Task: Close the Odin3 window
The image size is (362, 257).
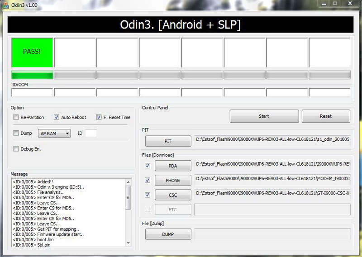Action: (x=350, y=4)
